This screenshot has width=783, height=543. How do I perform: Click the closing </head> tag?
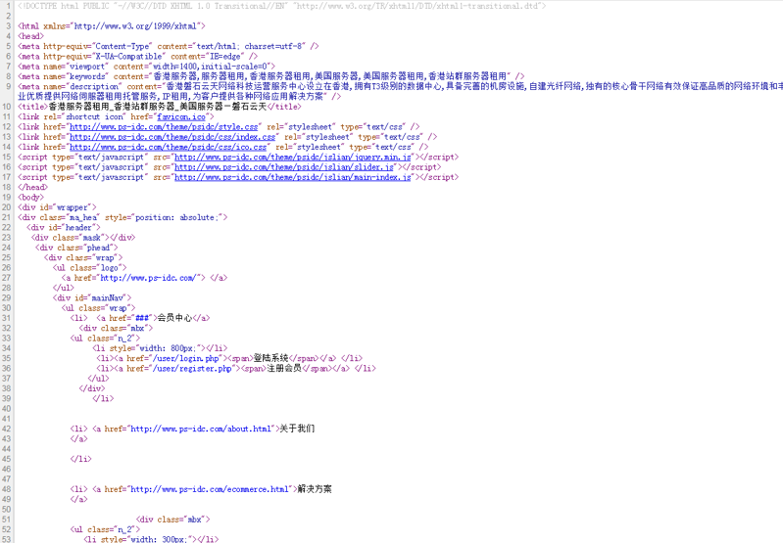(x=32, y=187)
